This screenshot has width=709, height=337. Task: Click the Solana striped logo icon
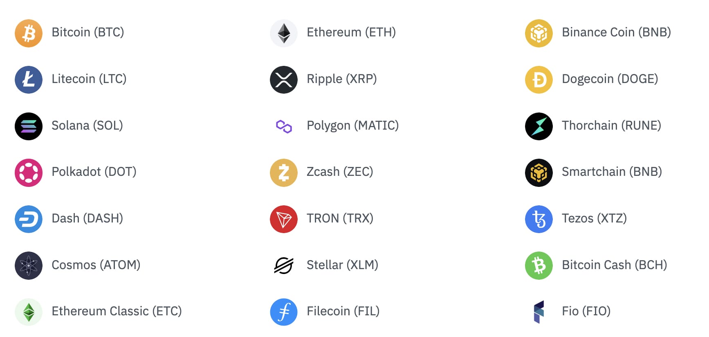tap(29, 126)
